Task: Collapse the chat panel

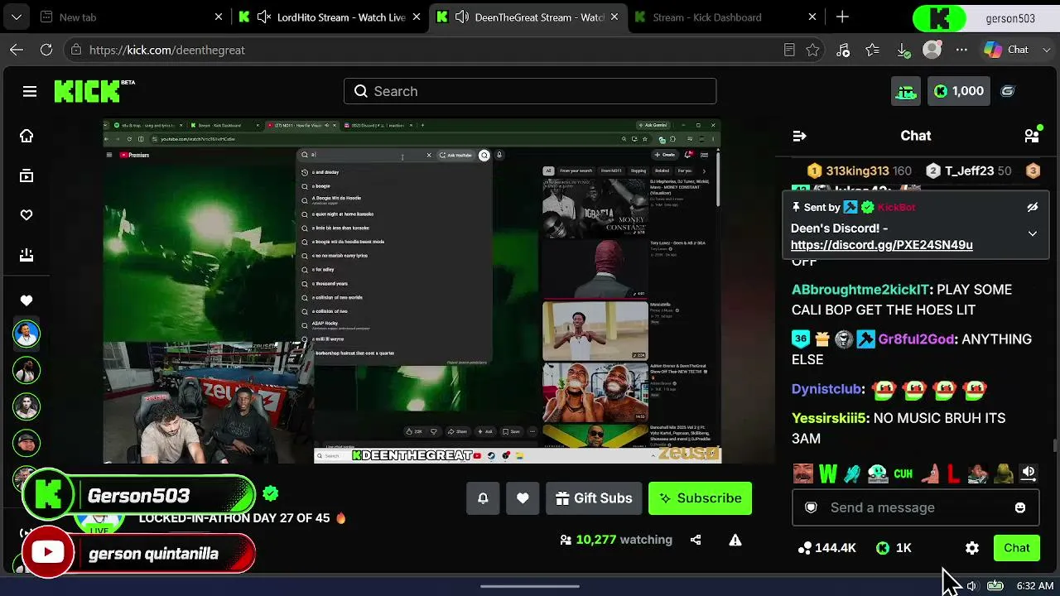Action: [799, 136]
